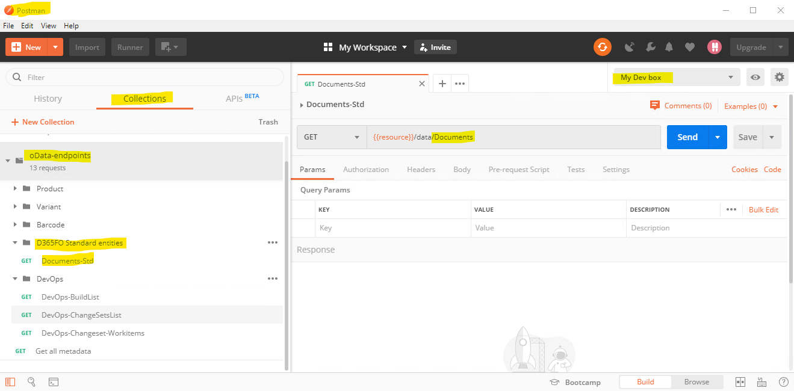
Task: Add a new request tab with plus
Action: pyautogui.click(x=442, y=84)
